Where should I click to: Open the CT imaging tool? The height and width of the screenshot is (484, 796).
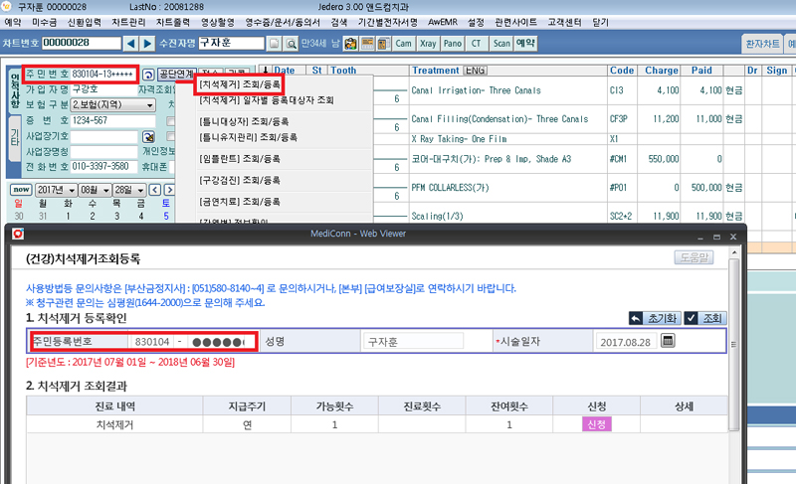coord(476,44)
